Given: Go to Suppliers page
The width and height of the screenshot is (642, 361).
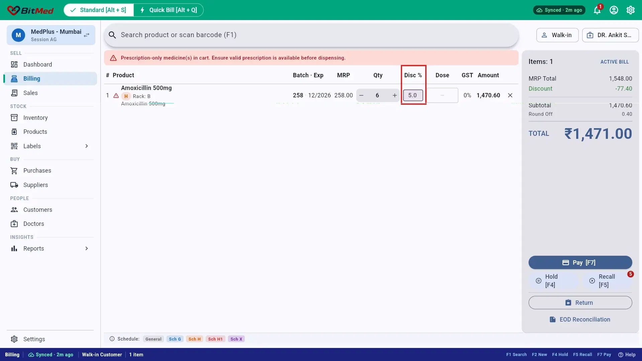Looking at the screenshot, I should 50,185.
